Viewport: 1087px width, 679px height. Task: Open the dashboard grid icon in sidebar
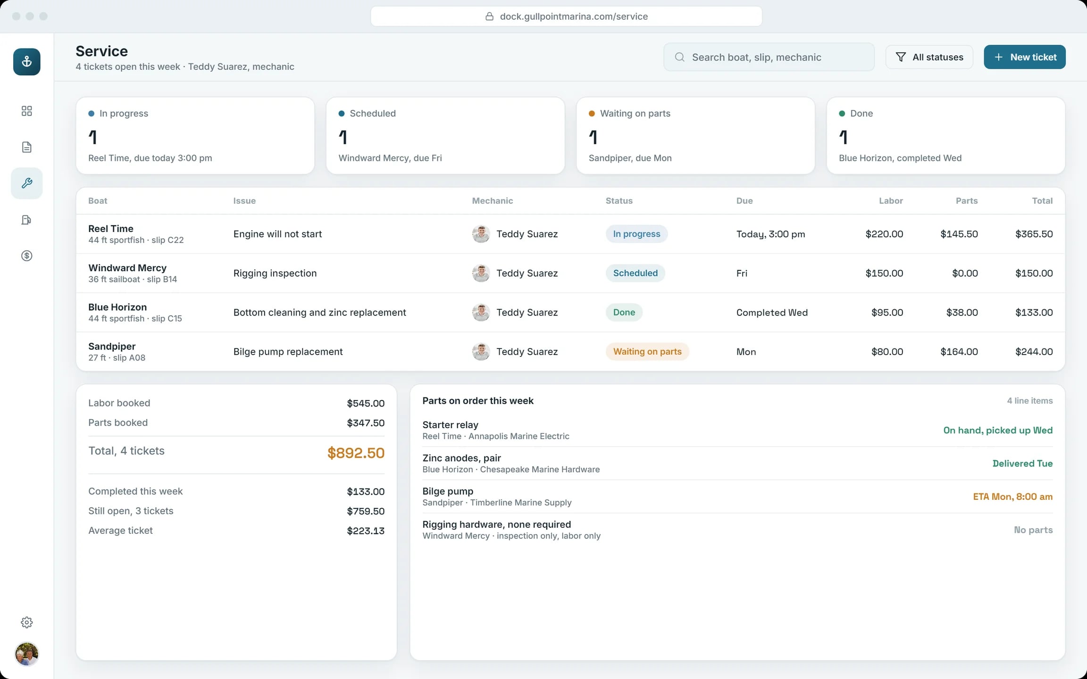26,111
